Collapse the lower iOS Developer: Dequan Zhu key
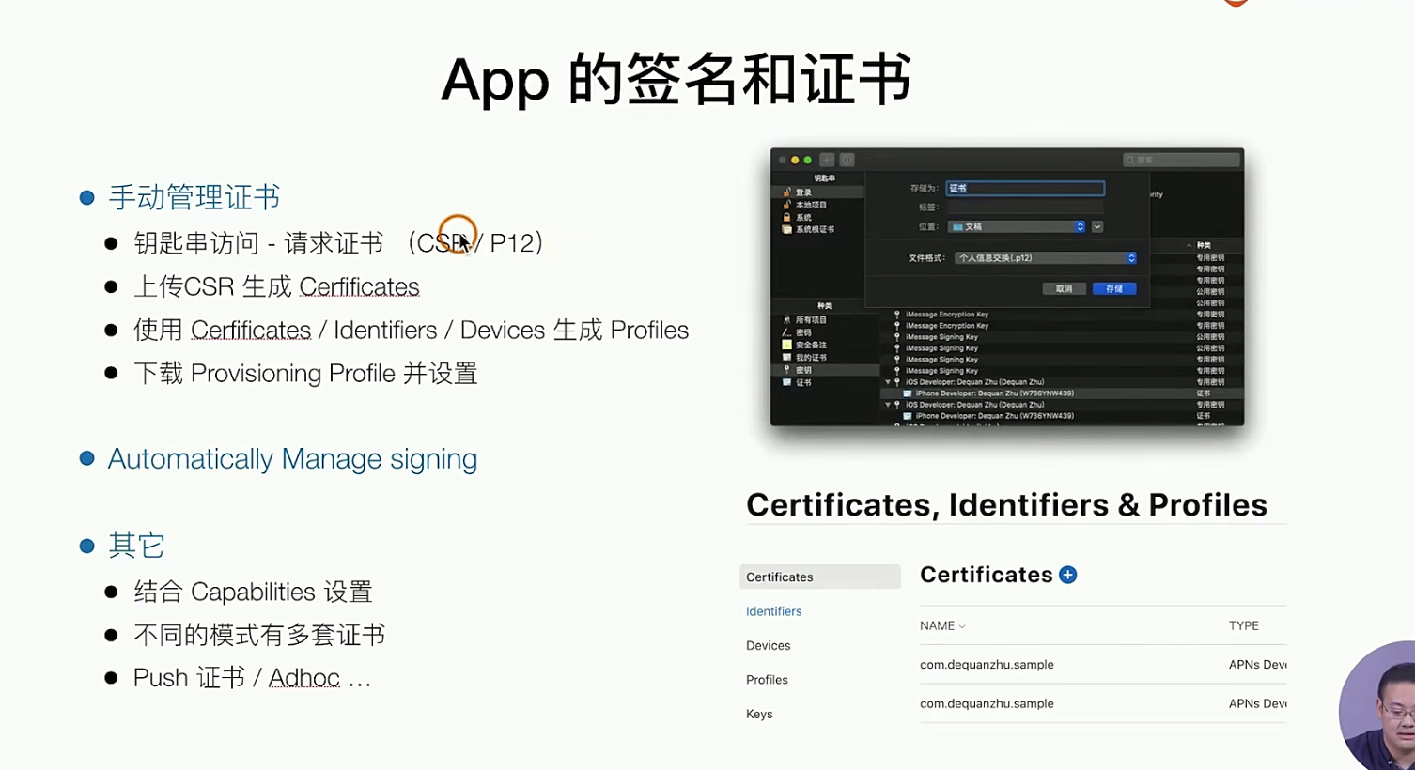Image resolution: width=1415 pixels, height=770 pixels. (x=888, y=405)
